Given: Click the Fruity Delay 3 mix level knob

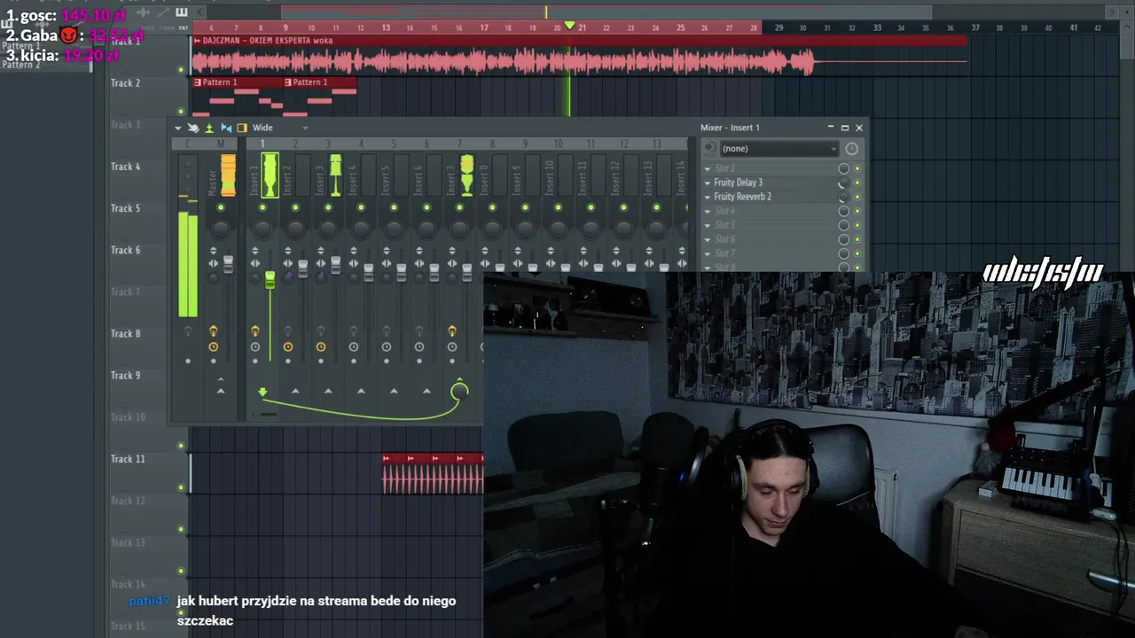Looking at the screenshot, I should pos(843,183).
